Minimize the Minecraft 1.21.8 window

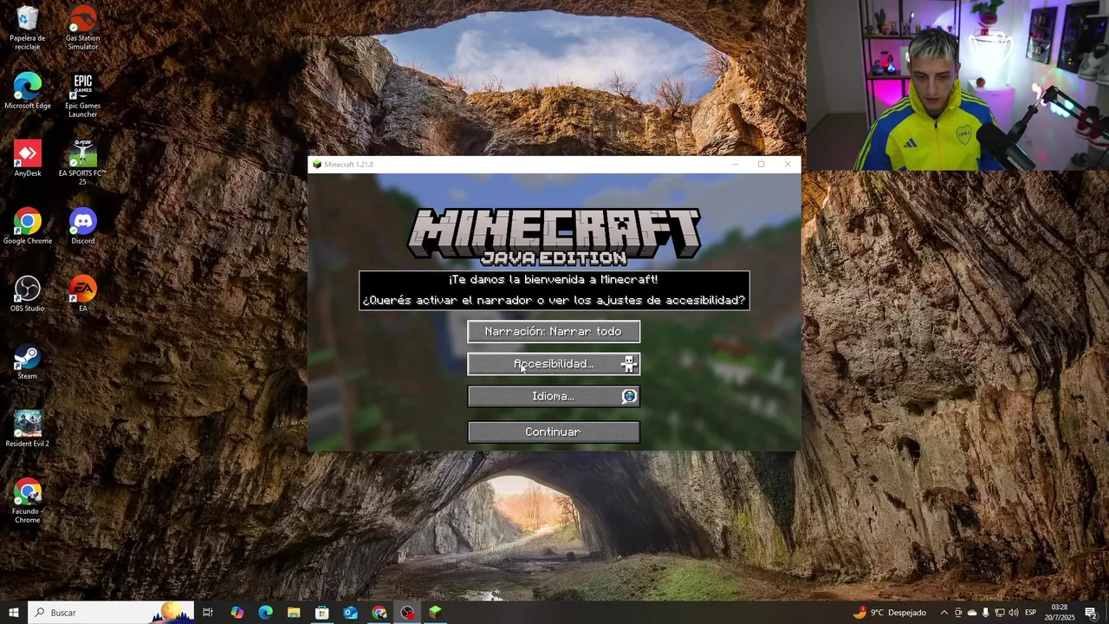[735, 164]
